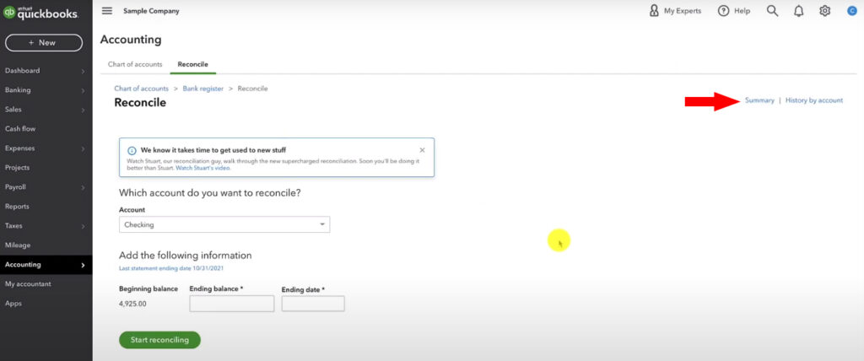
Task: Open Watch Stuart's video link
Action: [202, 168]
